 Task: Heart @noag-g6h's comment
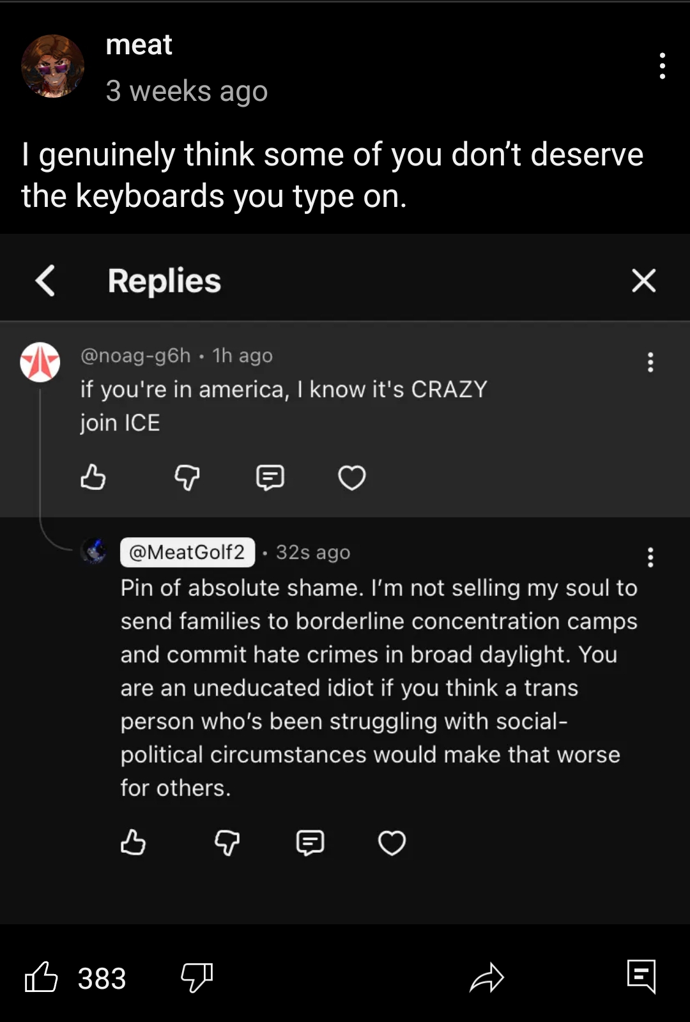point(351,477)
